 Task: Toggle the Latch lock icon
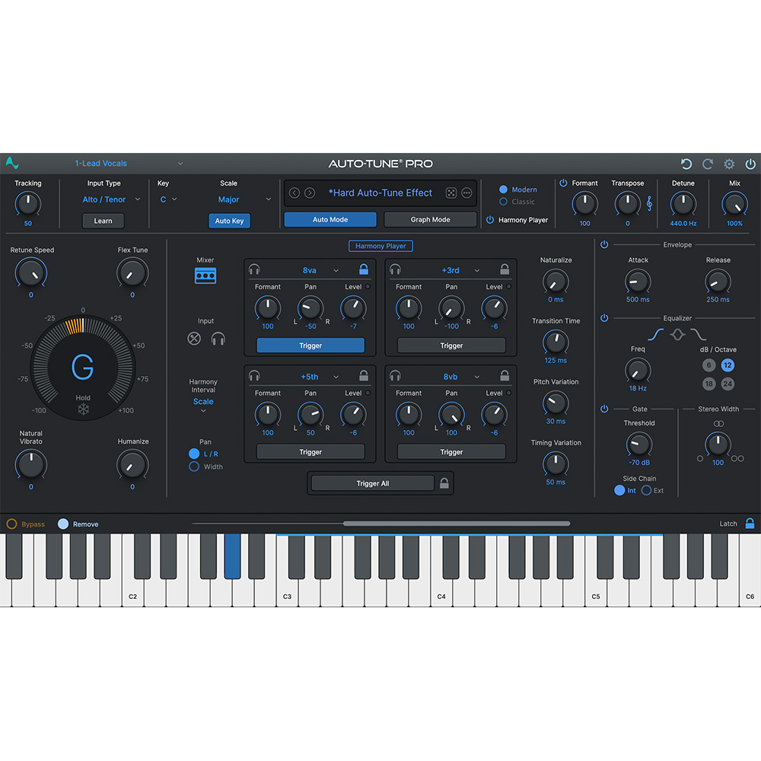tap(750, 524)
